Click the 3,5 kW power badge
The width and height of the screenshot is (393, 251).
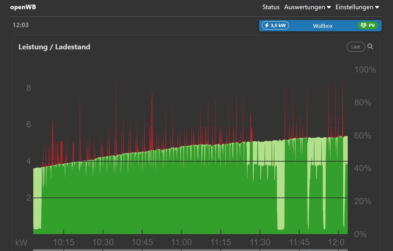coord(275,26)
